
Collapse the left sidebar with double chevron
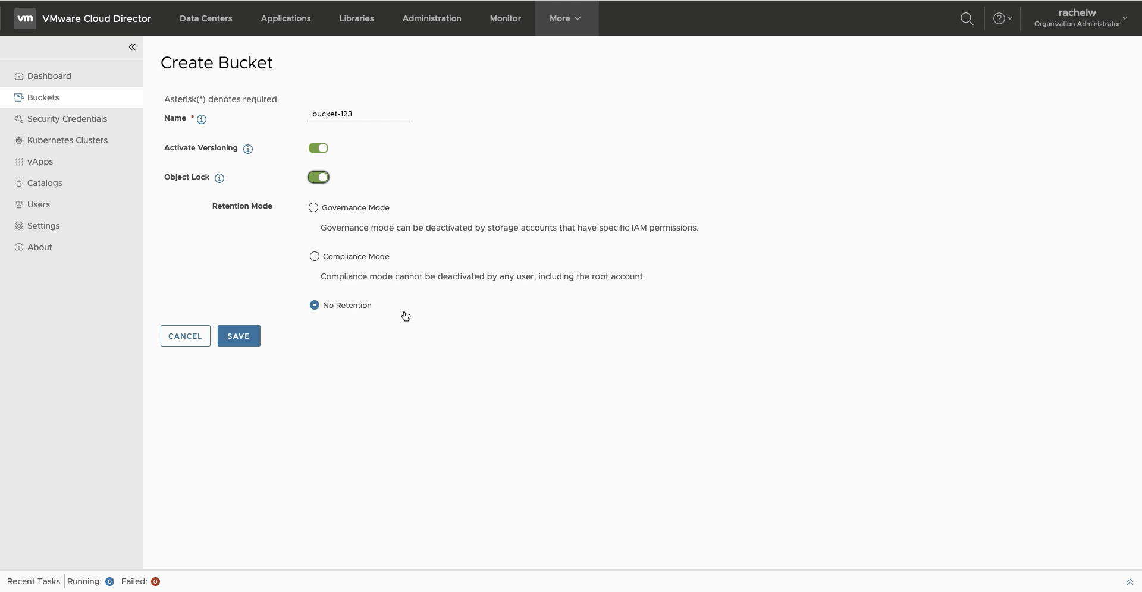(132, 47)
